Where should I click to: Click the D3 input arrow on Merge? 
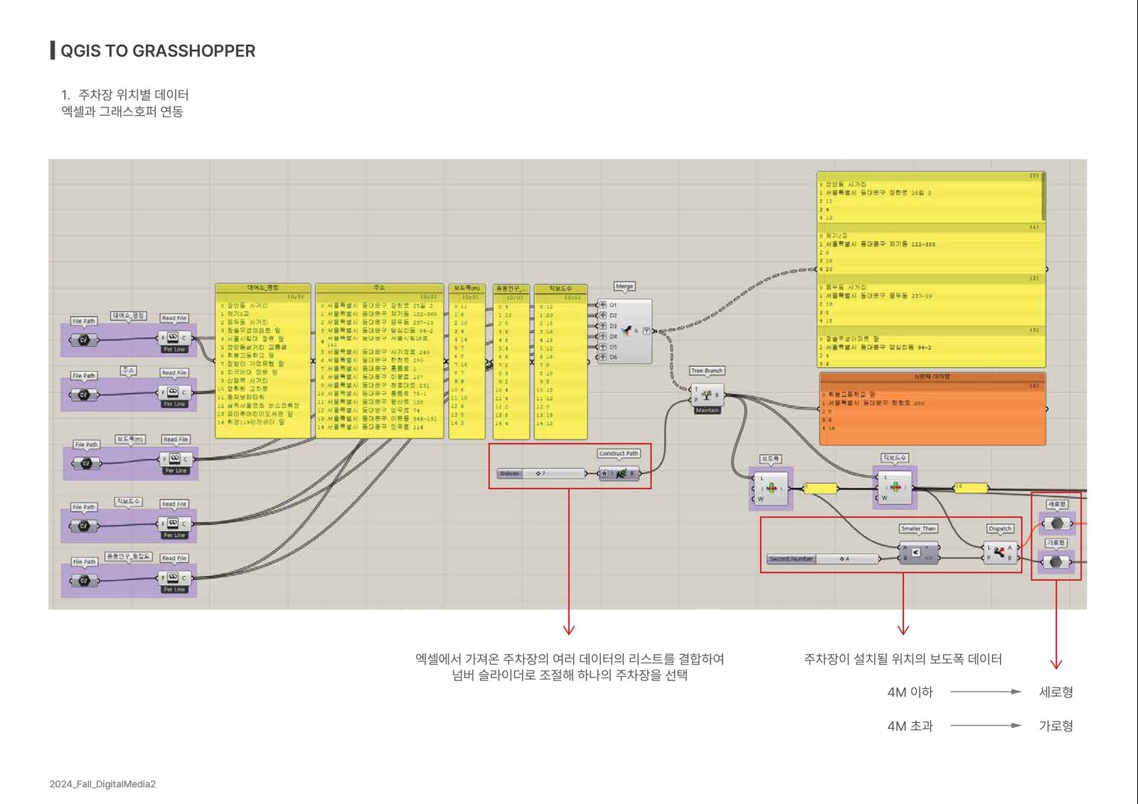click(x=602, y=326)
